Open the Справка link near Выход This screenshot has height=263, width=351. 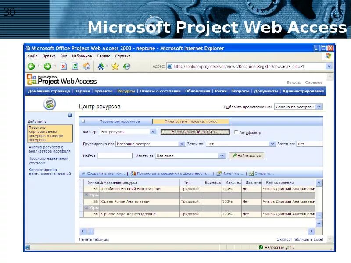314,82
